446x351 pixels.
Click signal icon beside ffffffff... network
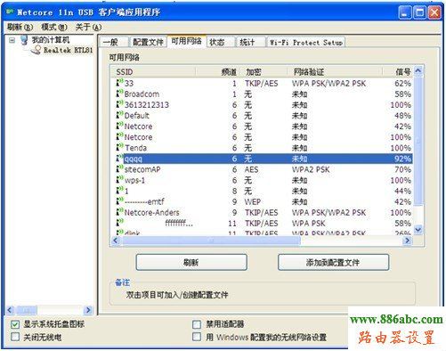coord(119,223)
